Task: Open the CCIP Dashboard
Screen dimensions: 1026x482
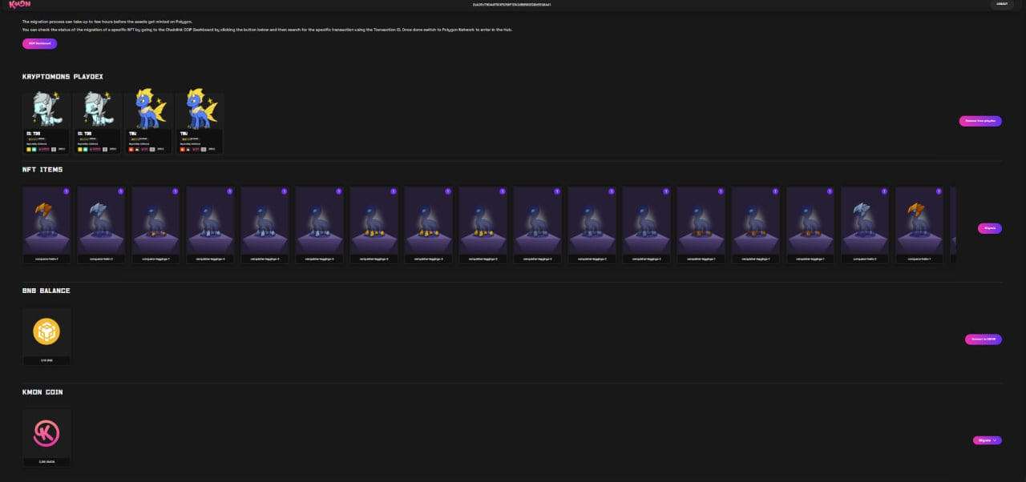Action: pos(39,43)
